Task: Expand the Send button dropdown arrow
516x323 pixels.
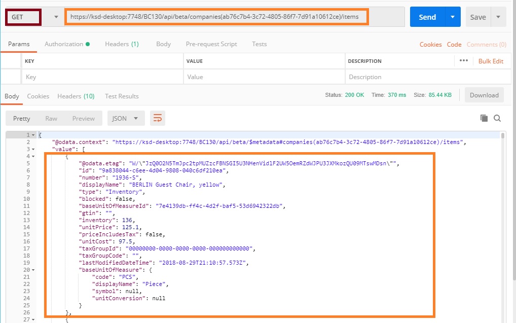Action: (x=452, y=17)
